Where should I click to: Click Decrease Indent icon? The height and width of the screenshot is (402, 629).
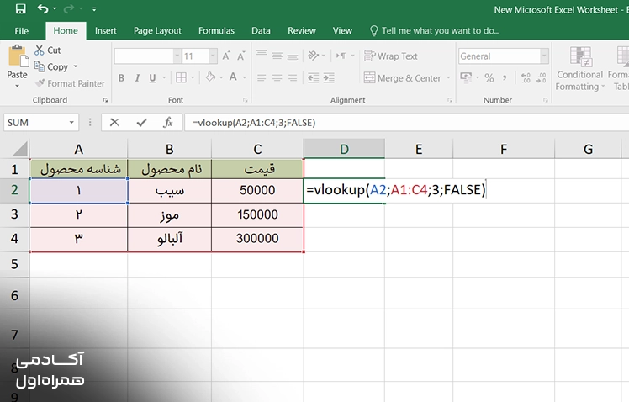click(313, 77)
